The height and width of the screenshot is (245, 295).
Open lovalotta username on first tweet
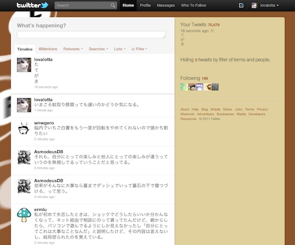click(43, 60)
